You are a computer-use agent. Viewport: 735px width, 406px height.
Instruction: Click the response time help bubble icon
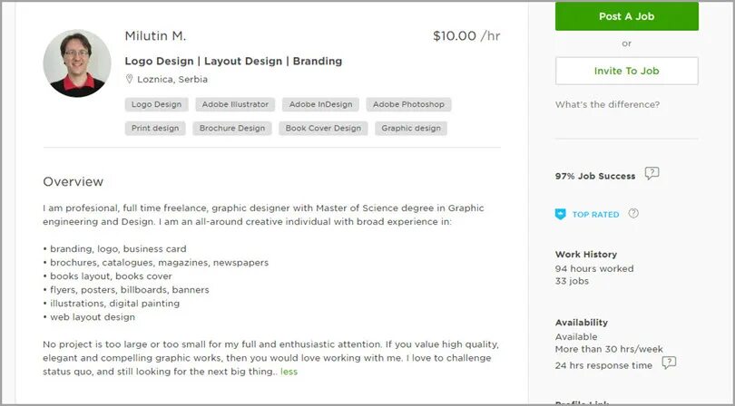(669, 363)
